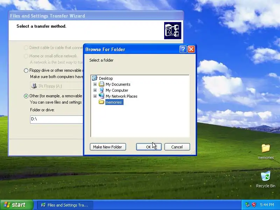This screenshot has height=210, width=280.
Task: Confirm folder selection with OK
Action: pyautogui.click(x=149, y=147)
